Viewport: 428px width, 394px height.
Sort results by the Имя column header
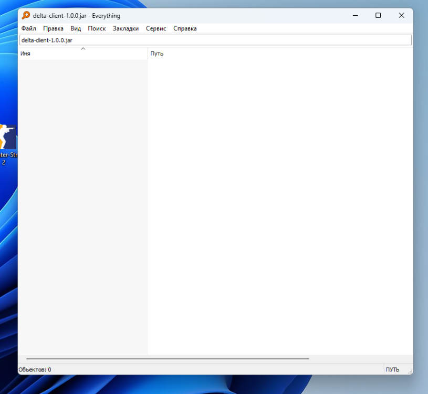point(82,54)
